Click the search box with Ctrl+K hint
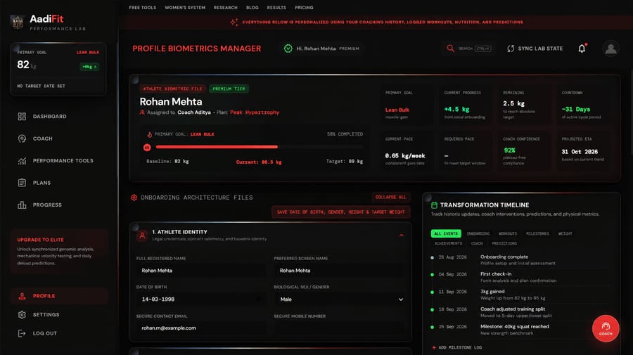Screen dimensions: 633x355 coord(469,49)
